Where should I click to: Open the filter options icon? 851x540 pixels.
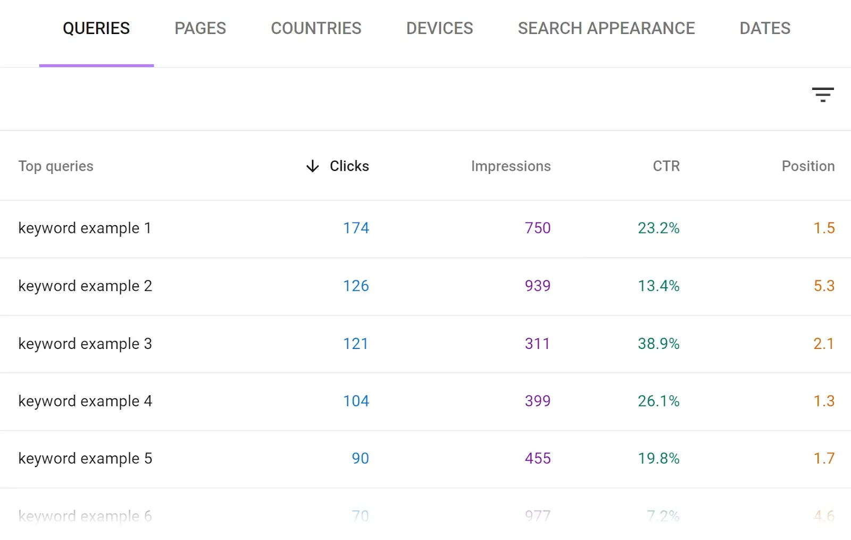[x=823, y=95]
